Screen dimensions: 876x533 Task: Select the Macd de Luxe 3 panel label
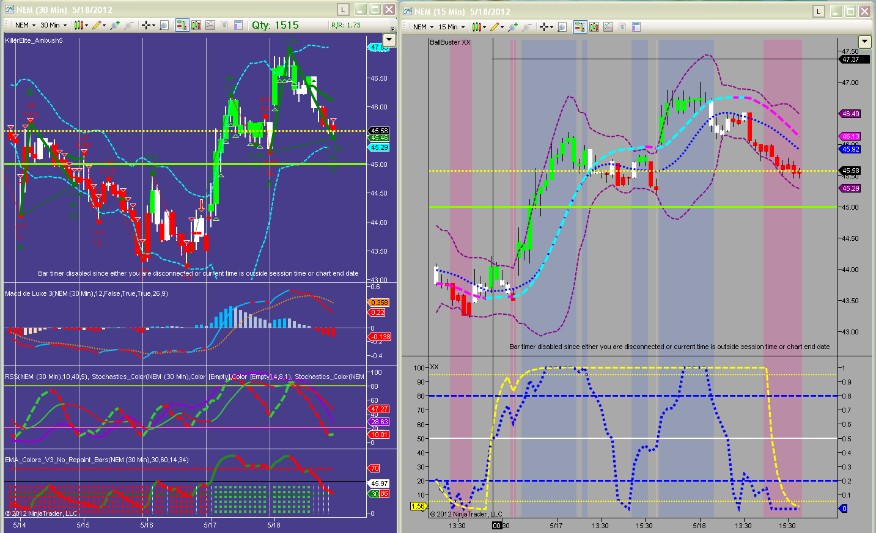[x=86, y=293]
